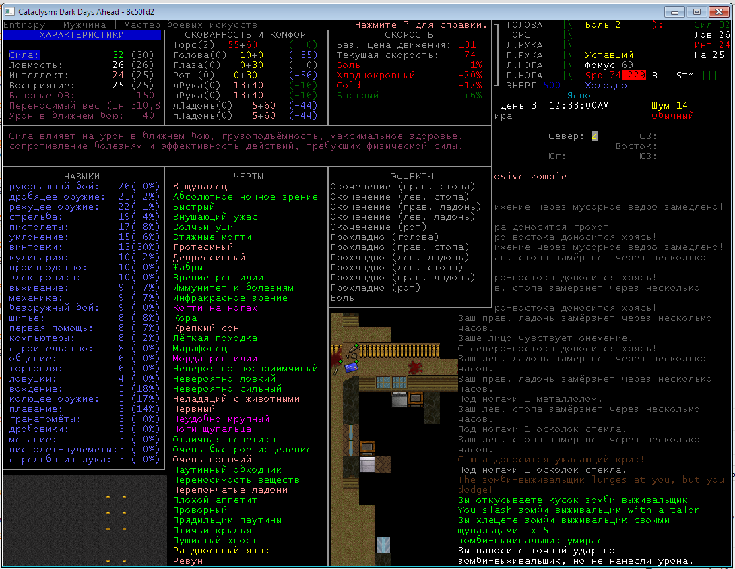Select the рукопашный бой skill
This screenshot has width=735, height=569.
84,186
